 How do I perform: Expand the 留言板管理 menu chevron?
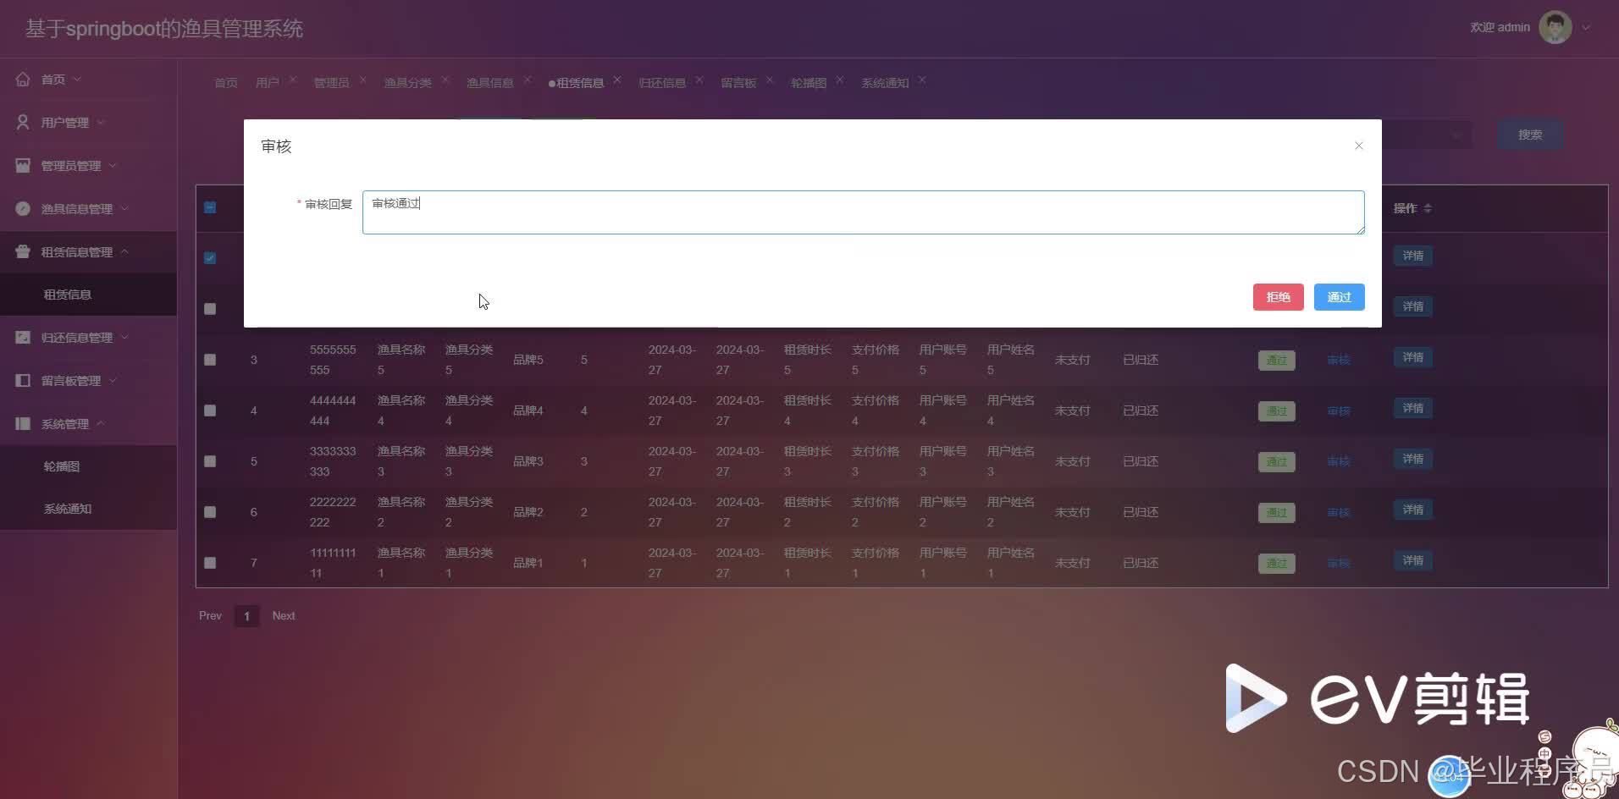coord(113,380)
